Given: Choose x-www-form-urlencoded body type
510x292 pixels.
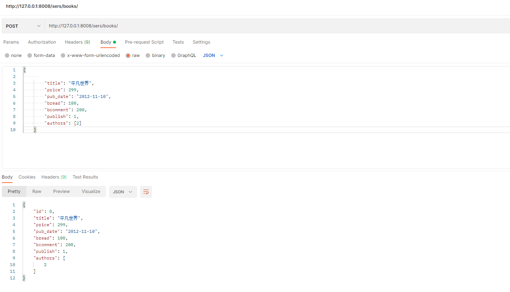Looking at the screenshot, I should tap(63, 55).
